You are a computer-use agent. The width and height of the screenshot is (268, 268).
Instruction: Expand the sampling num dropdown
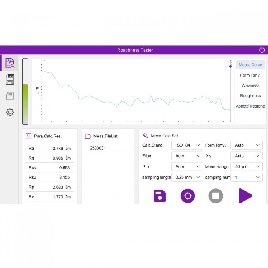coord(247,177)
